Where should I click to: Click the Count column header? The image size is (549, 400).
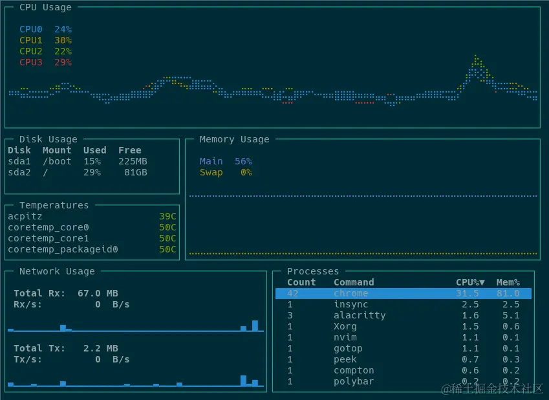click(x=301, y=283)
